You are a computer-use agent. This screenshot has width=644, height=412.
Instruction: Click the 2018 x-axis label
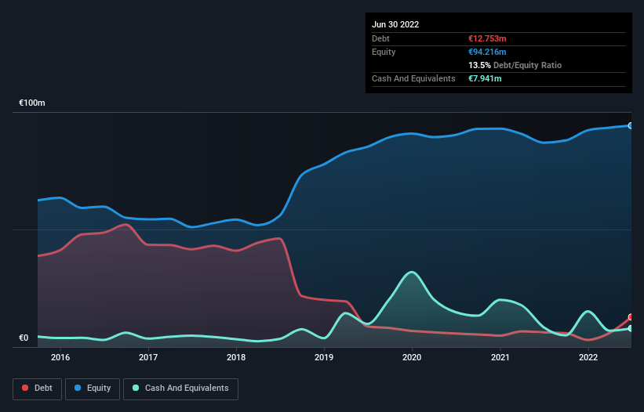[x=236, y=357]
